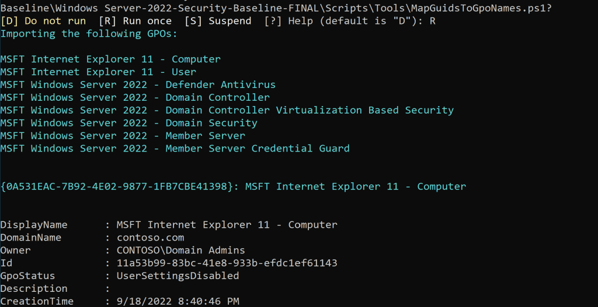Click the "Internet Explorer 11 - User" list entry
The height and width of the screenshot is (307, 598).
click(x=98, y=72)
